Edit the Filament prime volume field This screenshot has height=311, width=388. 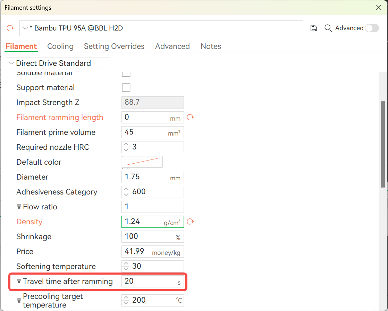tap(153, 132)
